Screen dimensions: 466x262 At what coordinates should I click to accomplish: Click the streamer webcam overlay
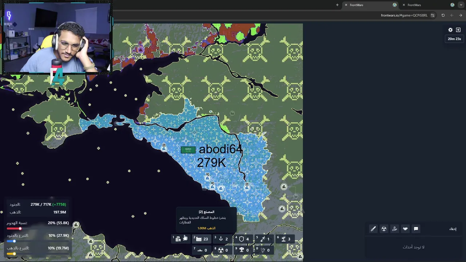point(56,37)
